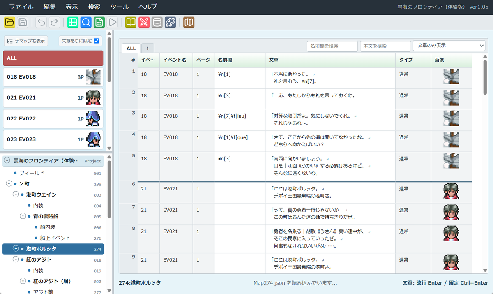
Task: Select event 023 EV023 in list
Action: click(x=53, y=139)
